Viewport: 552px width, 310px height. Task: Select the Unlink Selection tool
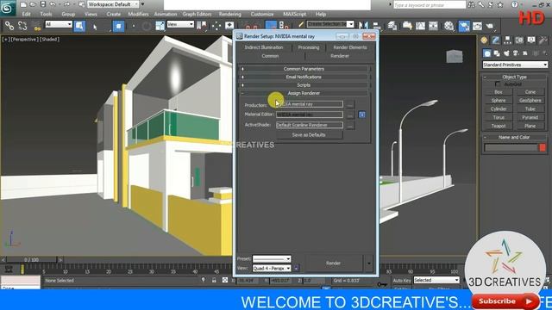coord(22,26)
